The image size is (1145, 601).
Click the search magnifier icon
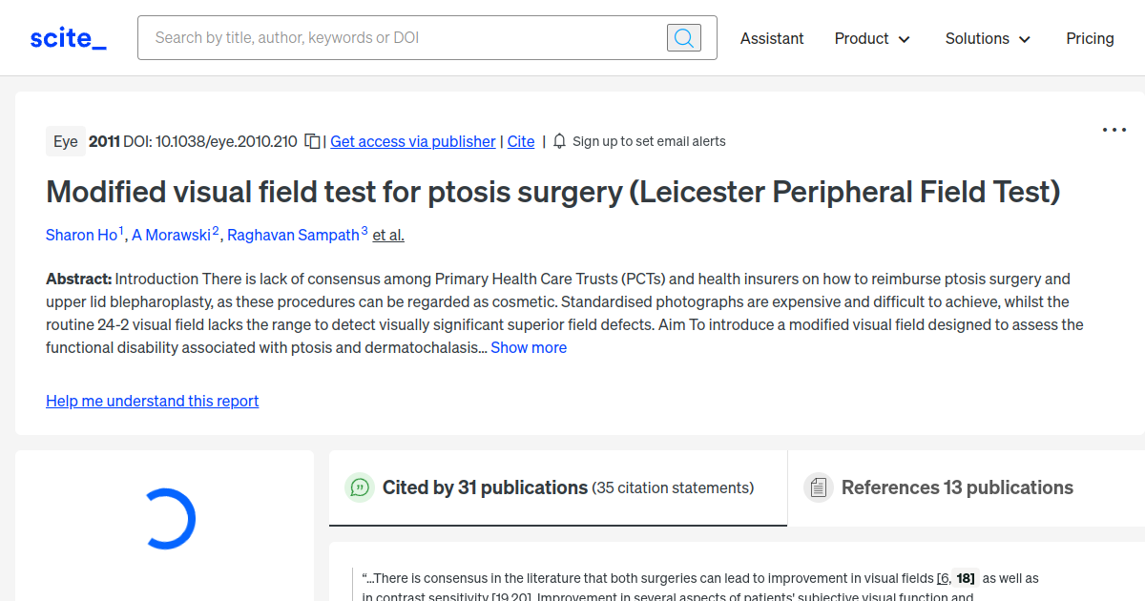click(x=683, y=37)
